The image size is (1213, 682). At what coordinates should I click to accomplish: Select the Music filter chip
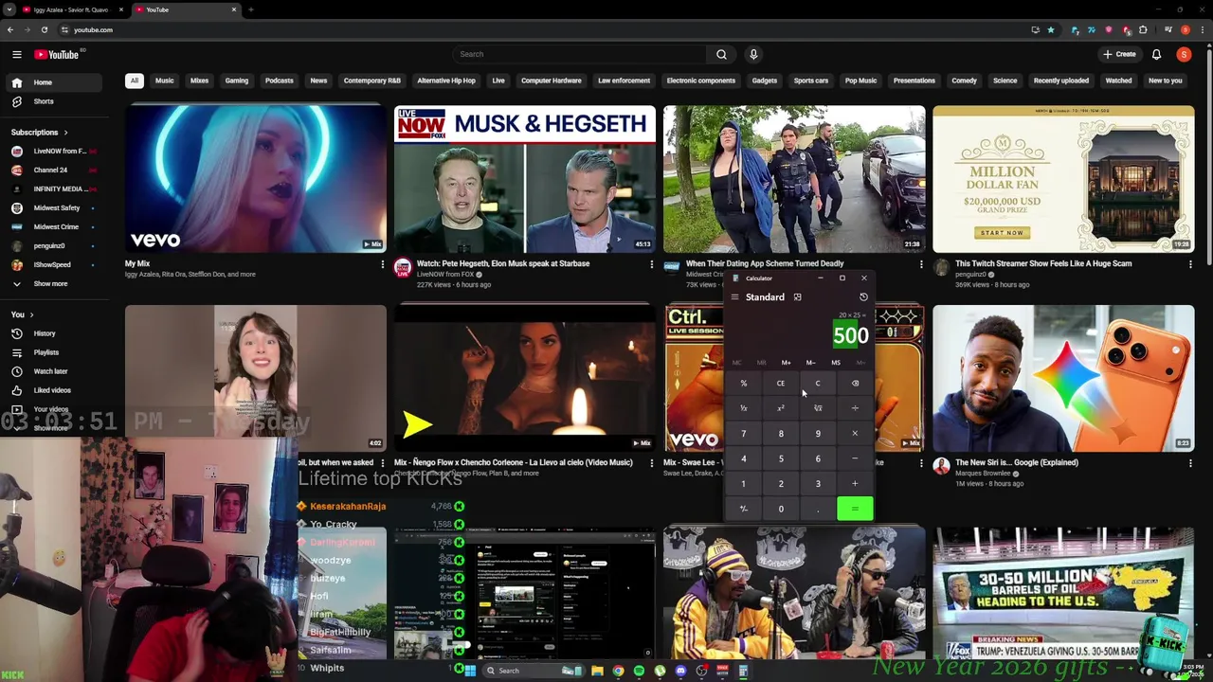pos(164,81)
